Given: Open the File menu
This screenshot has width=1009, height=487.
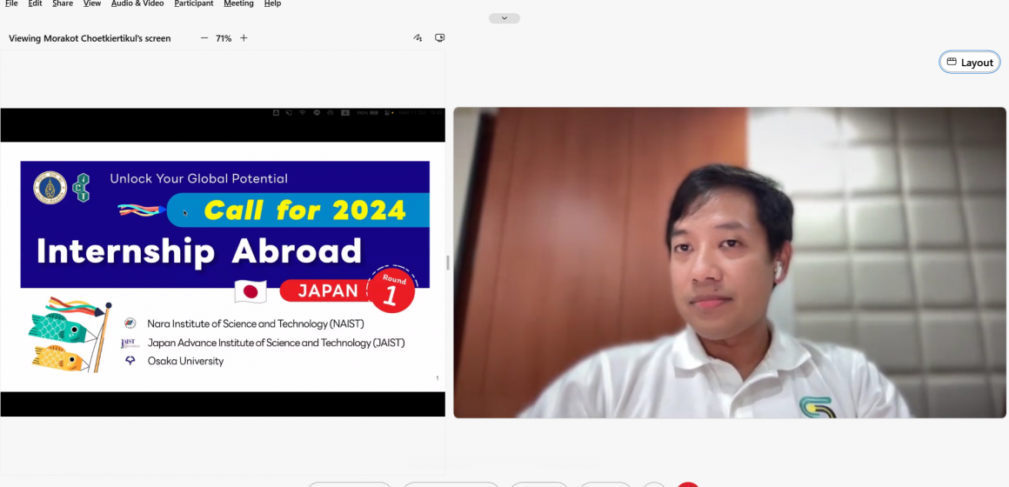Looking at the screenshot, I should click(11, 3).
